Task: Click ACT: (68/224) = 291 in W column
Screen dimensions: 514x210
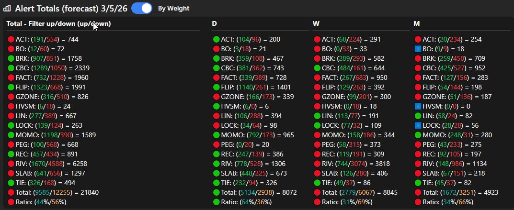Action: click(347, 40)
